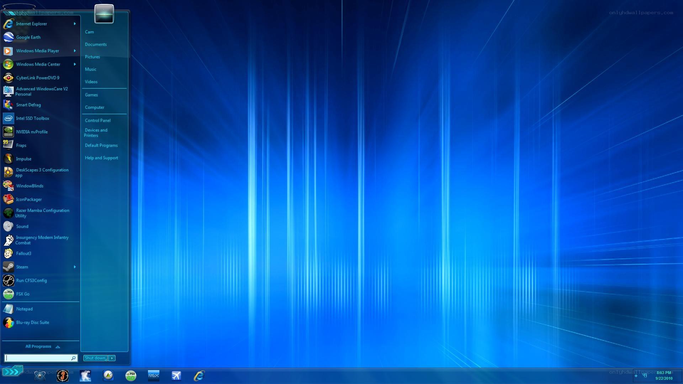Open IconPackager icon
Viewport: 683px width, 384px height.
click(x=8, y=199)
